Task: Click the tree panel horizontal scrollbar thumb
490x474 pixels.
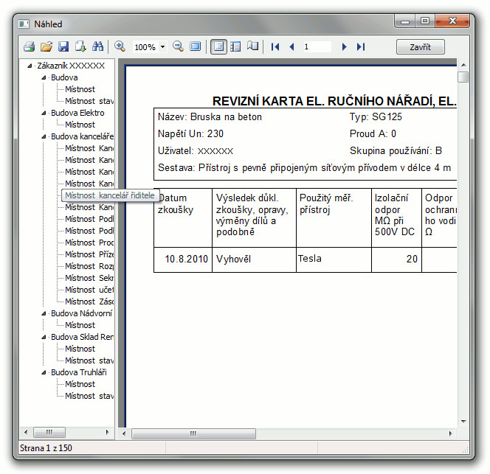Action: [x=49, y=433]
